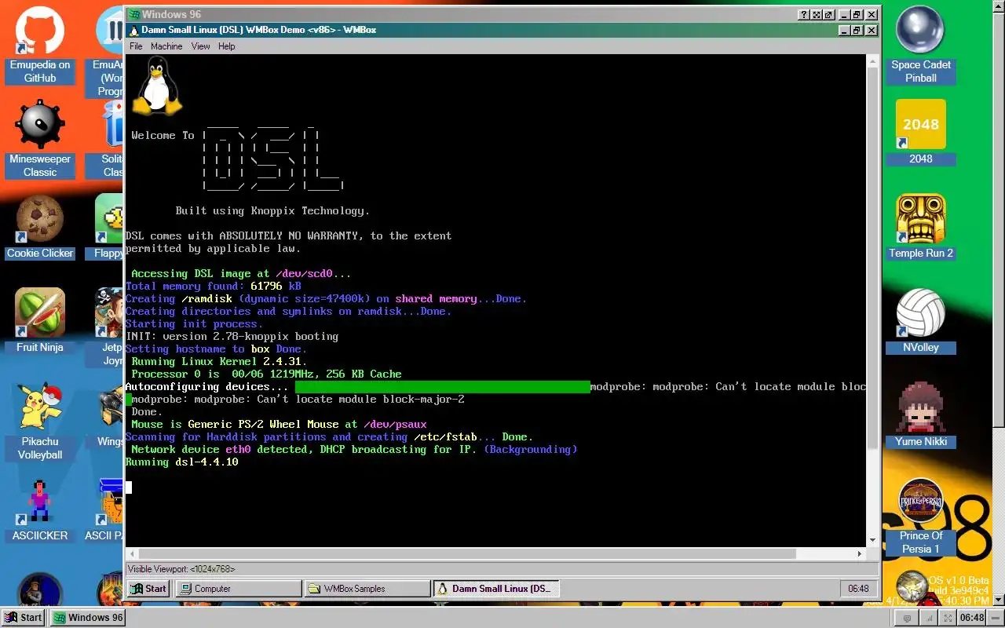Click the Windows 96 help question-mark button
1005x628 pixels.
click(804, 15)
